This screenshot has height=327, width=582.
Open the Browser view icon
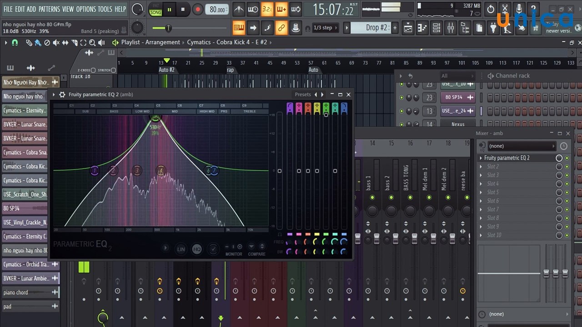[x=465, y=28]
